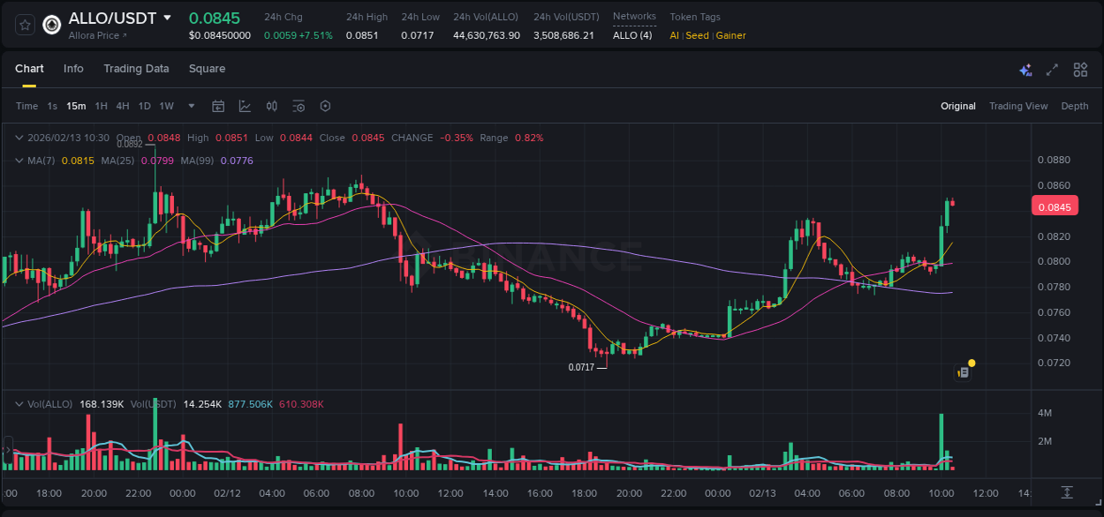The image size is (1104, 517).
Task: Open the chart layout grid icon
Action: (1080, 69)
